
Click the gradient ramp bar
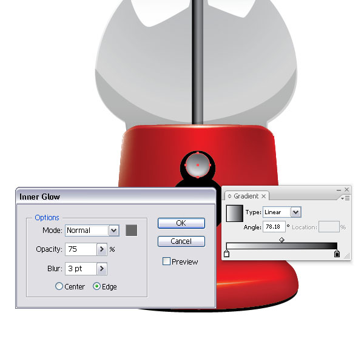[x=281, y=246]
